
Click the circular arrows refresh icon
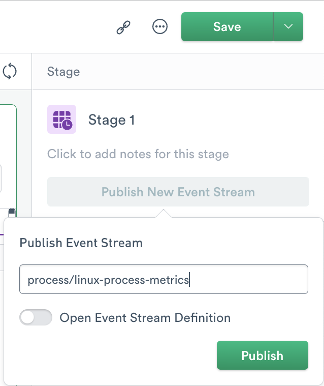point(10,71)
